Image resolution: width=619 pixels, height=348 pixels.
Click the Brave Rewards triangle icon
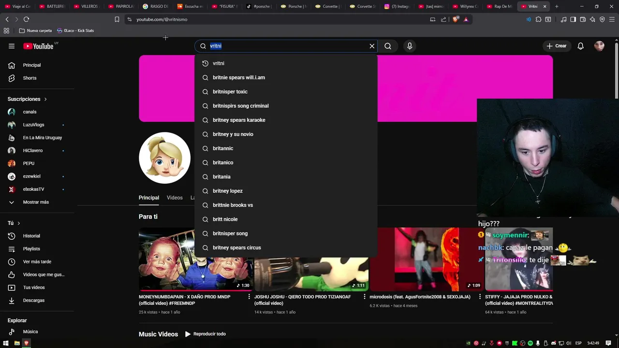[x=466, y=19]
